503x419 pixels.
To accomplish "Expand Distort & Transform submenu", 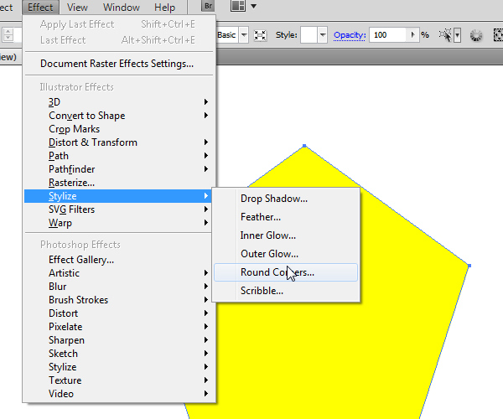I will [x=119, y=142].
